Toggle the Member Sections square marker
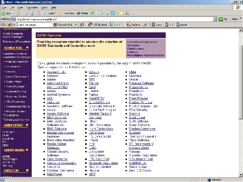Viewport: 243px width, 182px height. (x=27, y=125)
